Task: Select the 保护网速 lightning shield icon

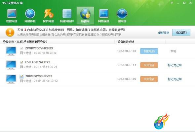Action: [48, 16]
